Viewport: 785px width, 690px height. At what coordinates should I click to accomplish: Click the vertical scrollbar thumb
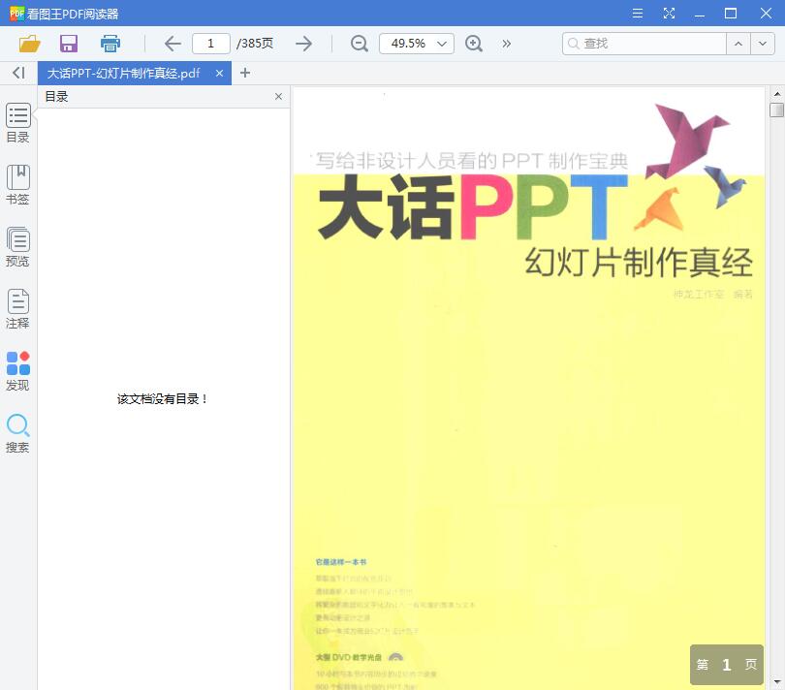click(x=776, y=110)
